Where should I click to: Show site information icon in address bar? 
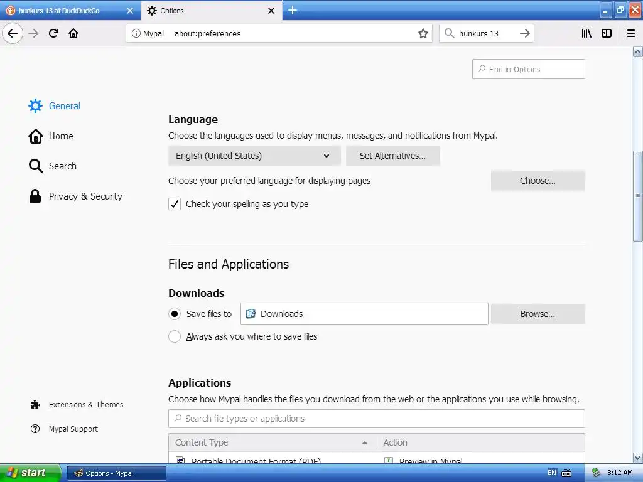[x=136, y=34]
